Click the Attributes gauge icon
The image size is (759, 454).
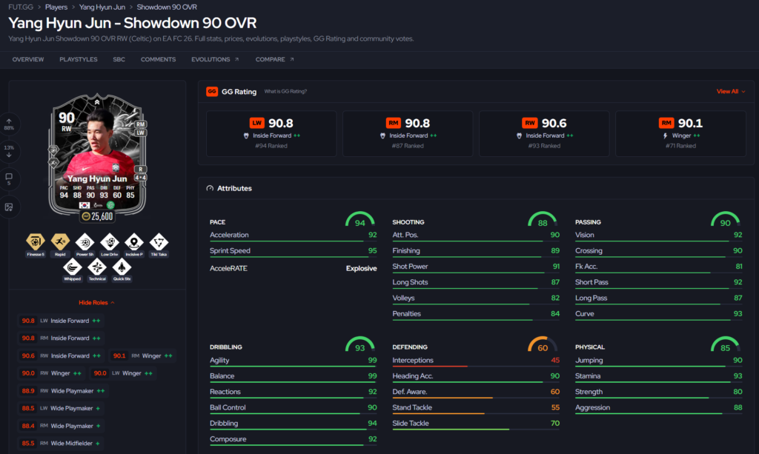[x=210, y=188]
